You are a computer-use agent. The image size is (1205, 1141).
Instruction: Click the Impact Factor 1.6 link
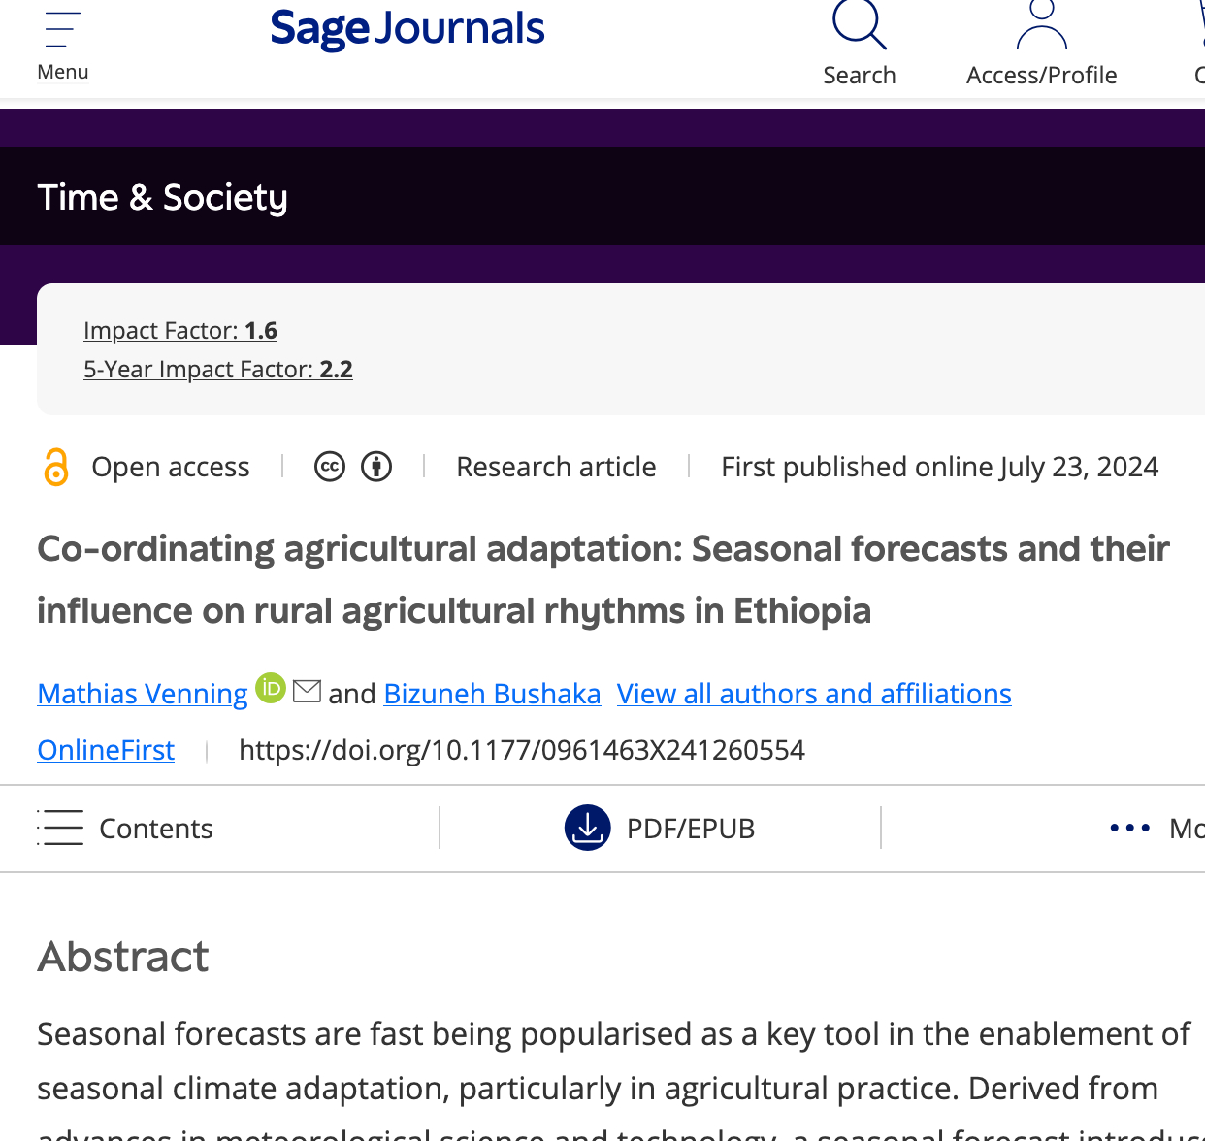click(x=180, y=331)
